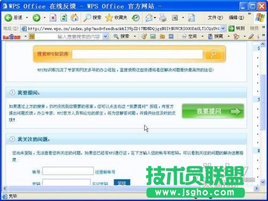
Task: Click the Windows flag logo in the corner
Action: pos(260,18)
